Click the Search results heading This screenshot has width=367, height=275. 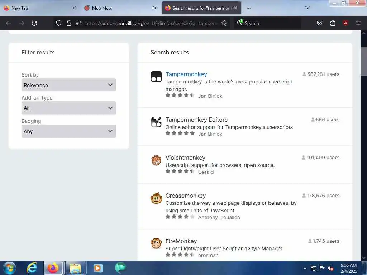[x=170, y=52]
